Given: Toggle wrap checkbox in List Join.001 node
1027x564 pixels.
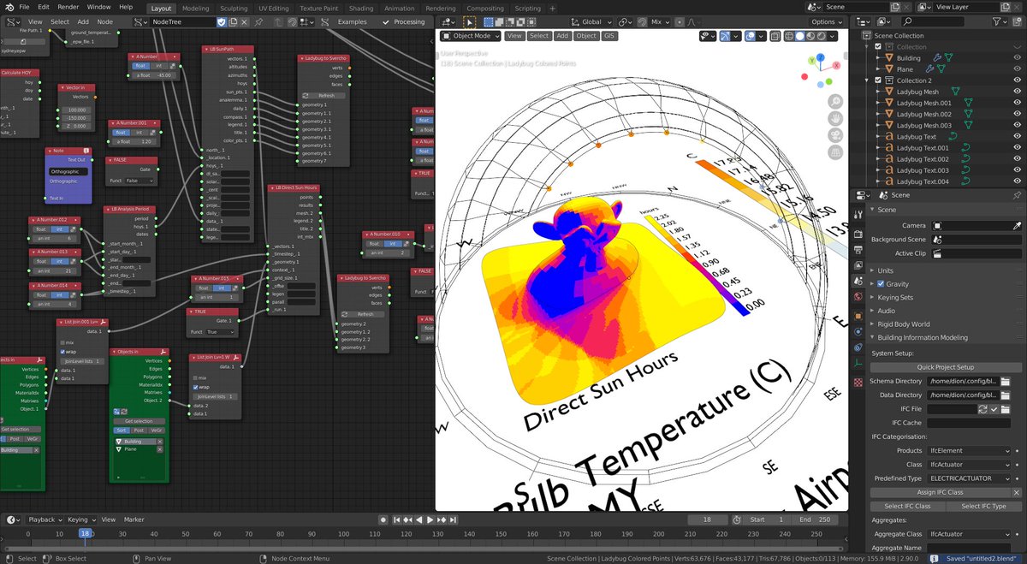Looking at the screenshot, I should pos(62,352).
